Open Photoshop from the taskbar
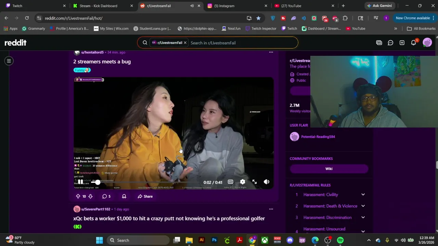This screenshot has width=438, height=246. coord(214,240)
